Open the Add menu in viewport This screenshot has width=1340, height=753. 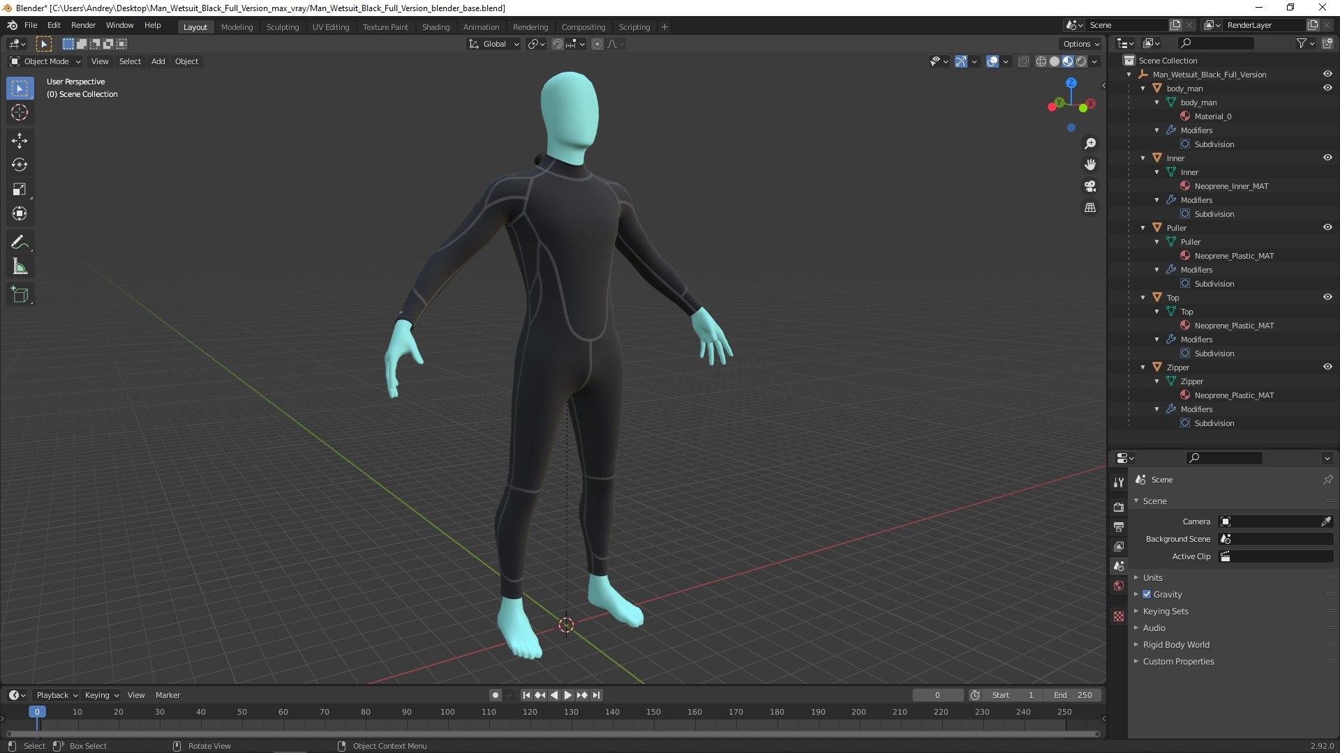(x=158, y=61)
